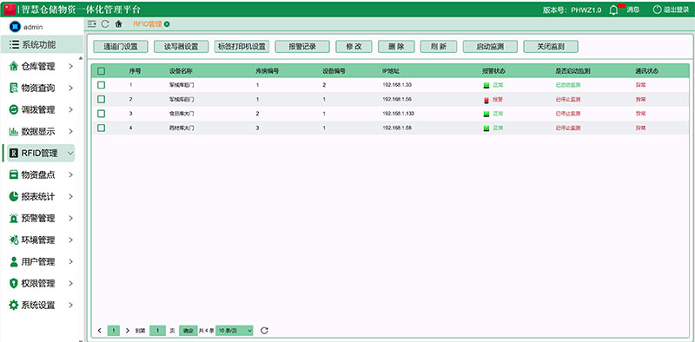Screen dimensions: 695x342
Task: Click the RFID管理 sidebar icon
Action: click(x=14, y=154)
